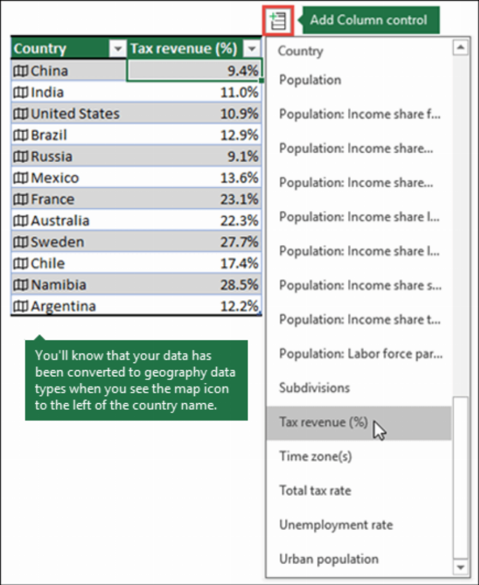Click the map icon beside Sweden

pos(20,242)
